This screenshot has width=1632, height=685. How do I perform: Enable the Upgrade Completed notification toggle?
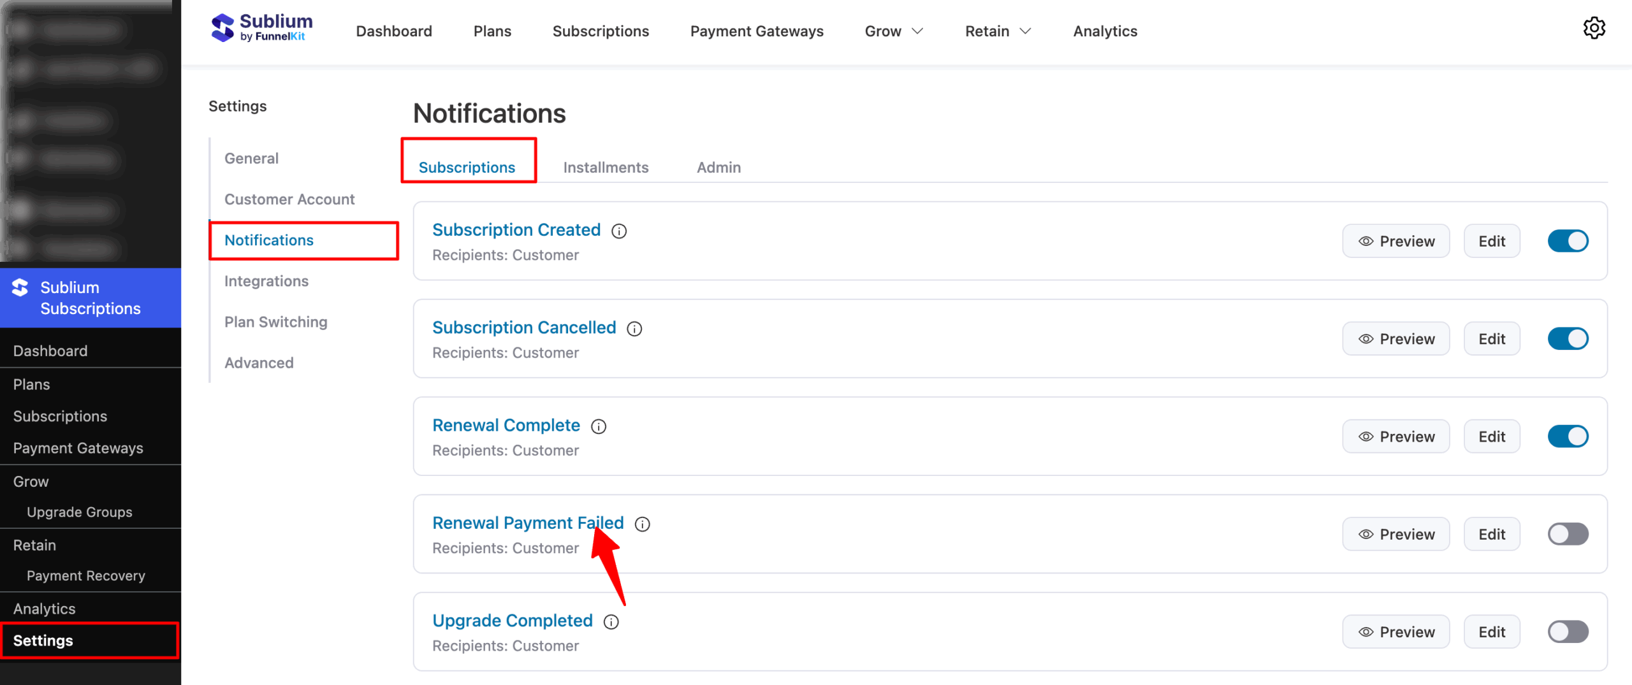tap(1568, 631)
